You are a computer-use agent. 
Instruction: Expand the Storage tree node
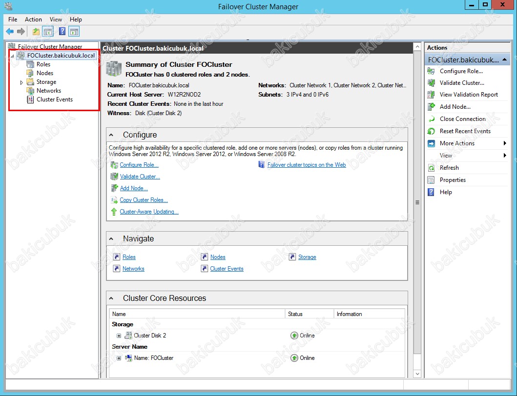tap(22, 82)
